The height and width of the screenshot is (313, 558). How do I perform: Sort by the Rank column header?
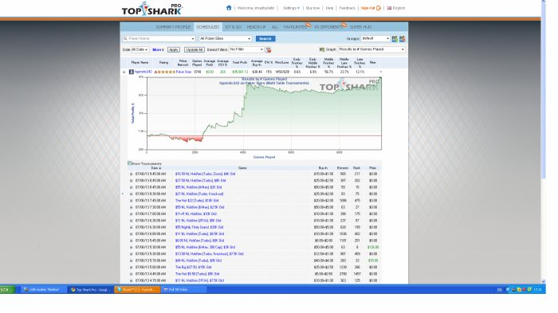[356, 168]
